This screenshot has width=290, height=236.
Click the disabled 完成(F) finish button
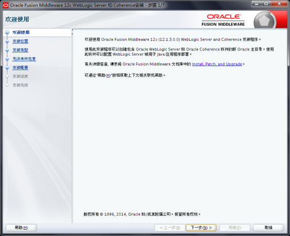pyautogui.click(x=235, y=228)
